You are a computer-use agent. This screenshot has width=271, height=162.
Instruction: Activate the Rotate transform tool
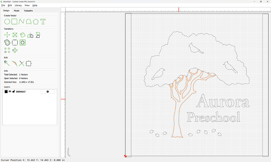22,35
